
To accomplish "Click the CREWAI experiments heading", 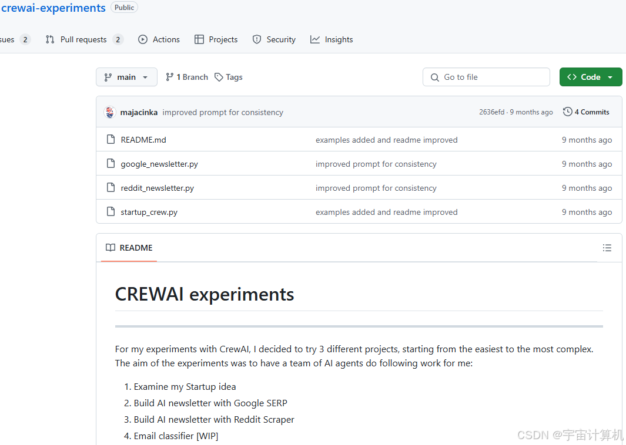I will [205, 294].
